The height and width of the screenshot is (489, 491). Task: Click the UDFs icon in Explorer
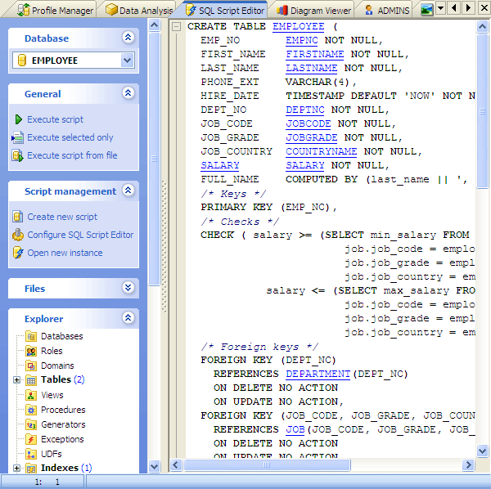[x=31, y=454]
